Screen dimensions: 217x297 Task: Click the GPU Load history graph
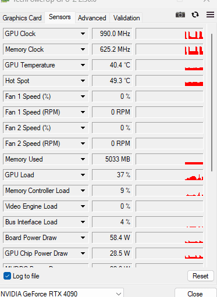click(x=169, y=175)
